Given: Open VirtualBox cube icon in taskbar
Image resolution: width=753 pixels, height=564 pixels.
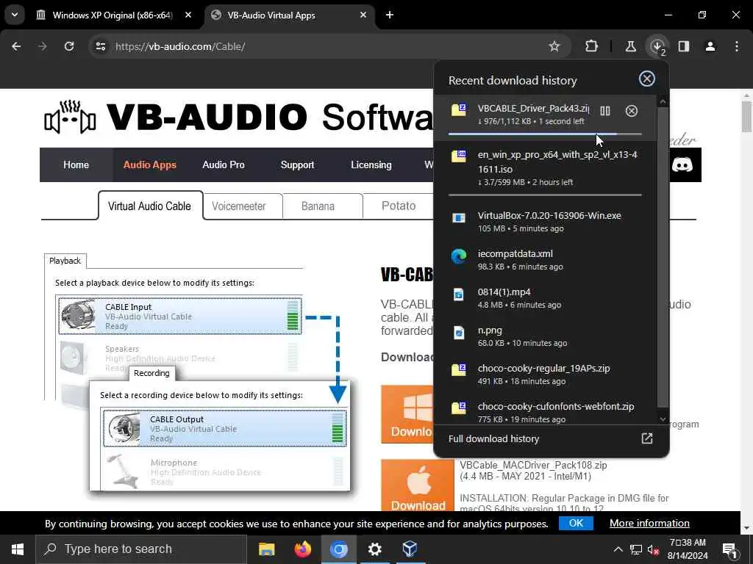Looking at the screenshot, I should tap(410, 549).
